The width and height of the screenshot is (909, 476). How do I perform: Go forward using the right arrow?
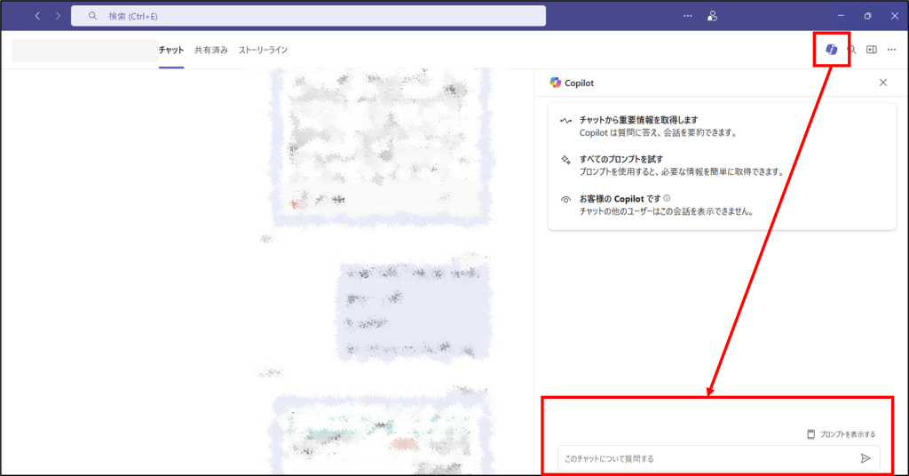(58, 16)
